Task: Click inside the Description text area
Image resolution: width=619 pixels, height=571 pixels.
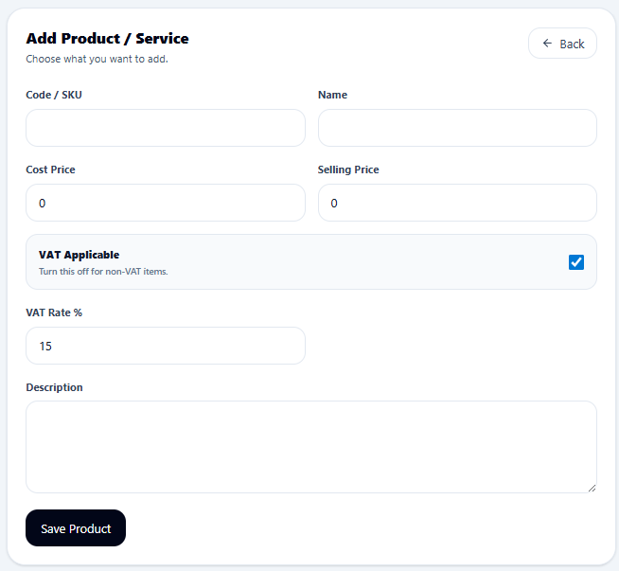Action: click(311, 447)
